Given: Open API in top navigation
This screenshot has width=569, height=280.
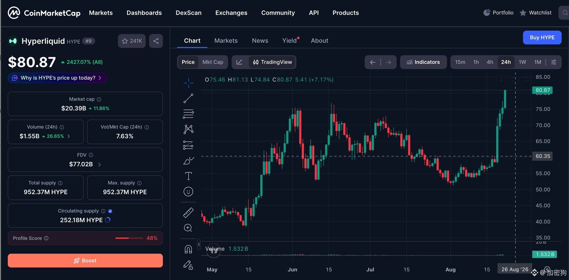Looking at the screenshot, I should tap(314, 13).
